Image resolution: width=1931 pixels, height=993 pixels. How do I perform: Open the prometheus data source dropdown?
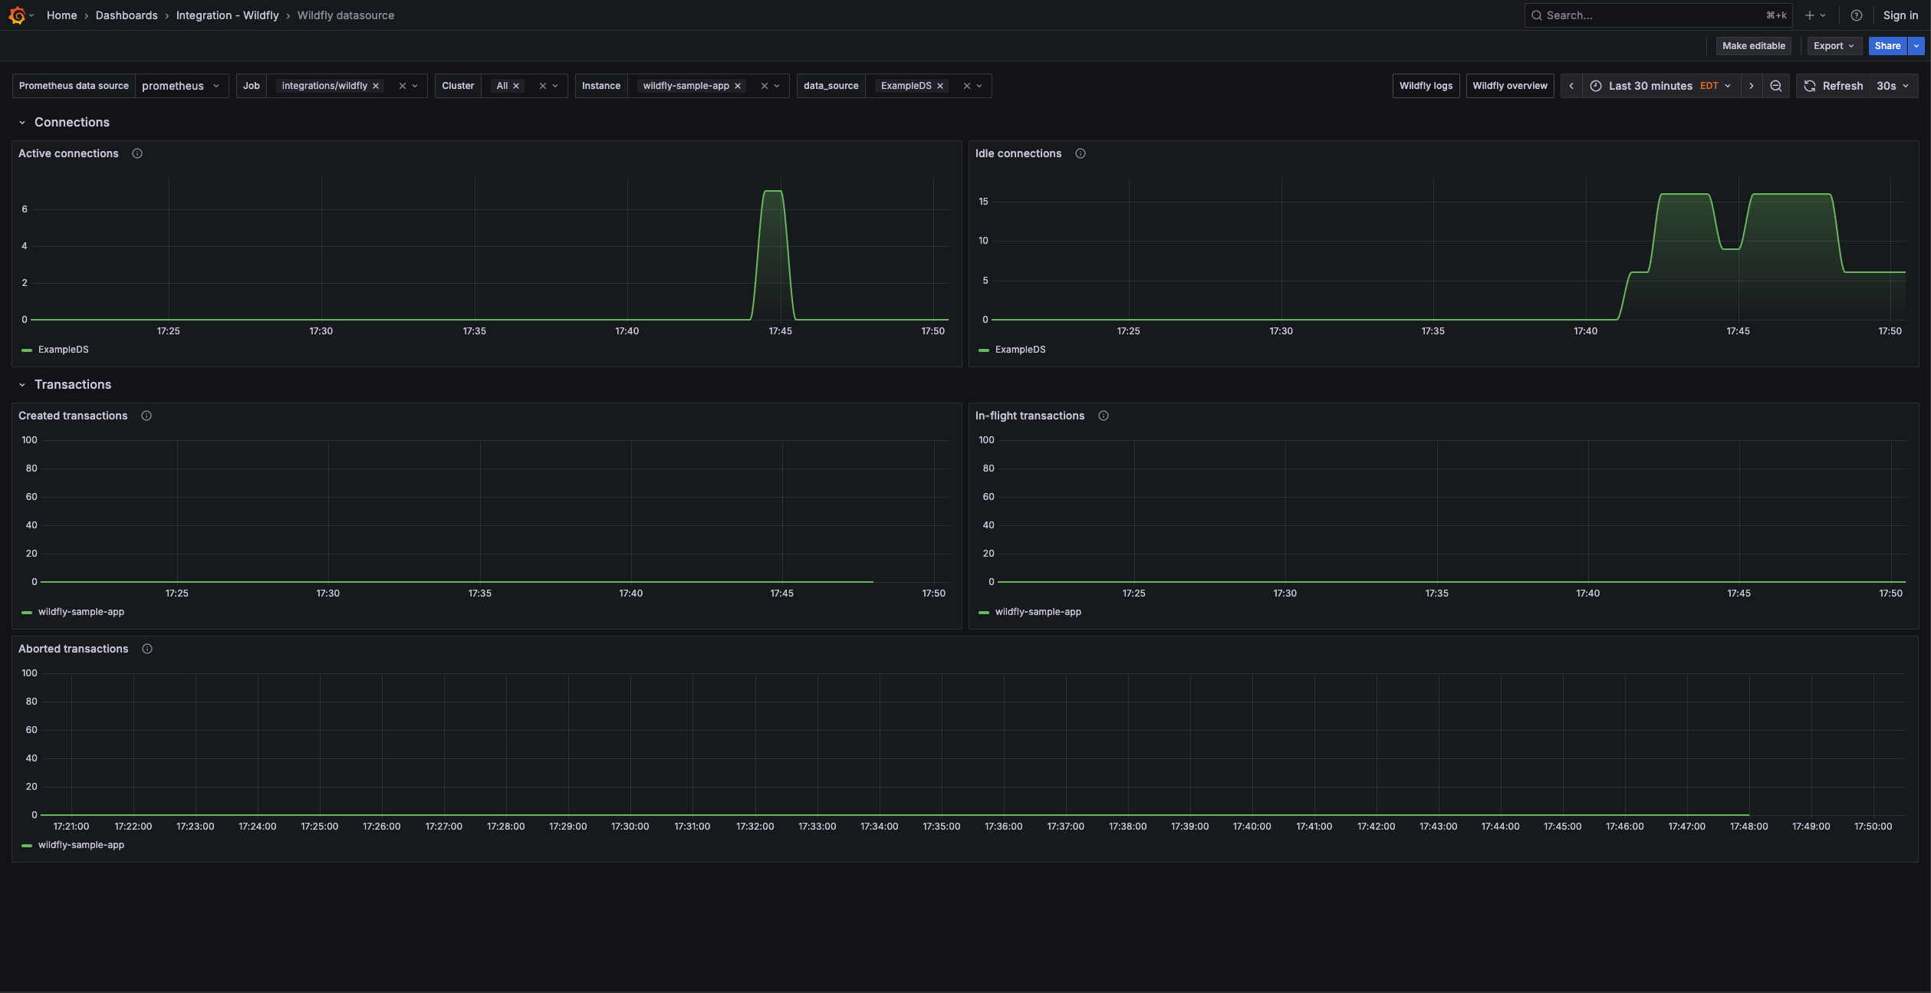coord(182,85)
